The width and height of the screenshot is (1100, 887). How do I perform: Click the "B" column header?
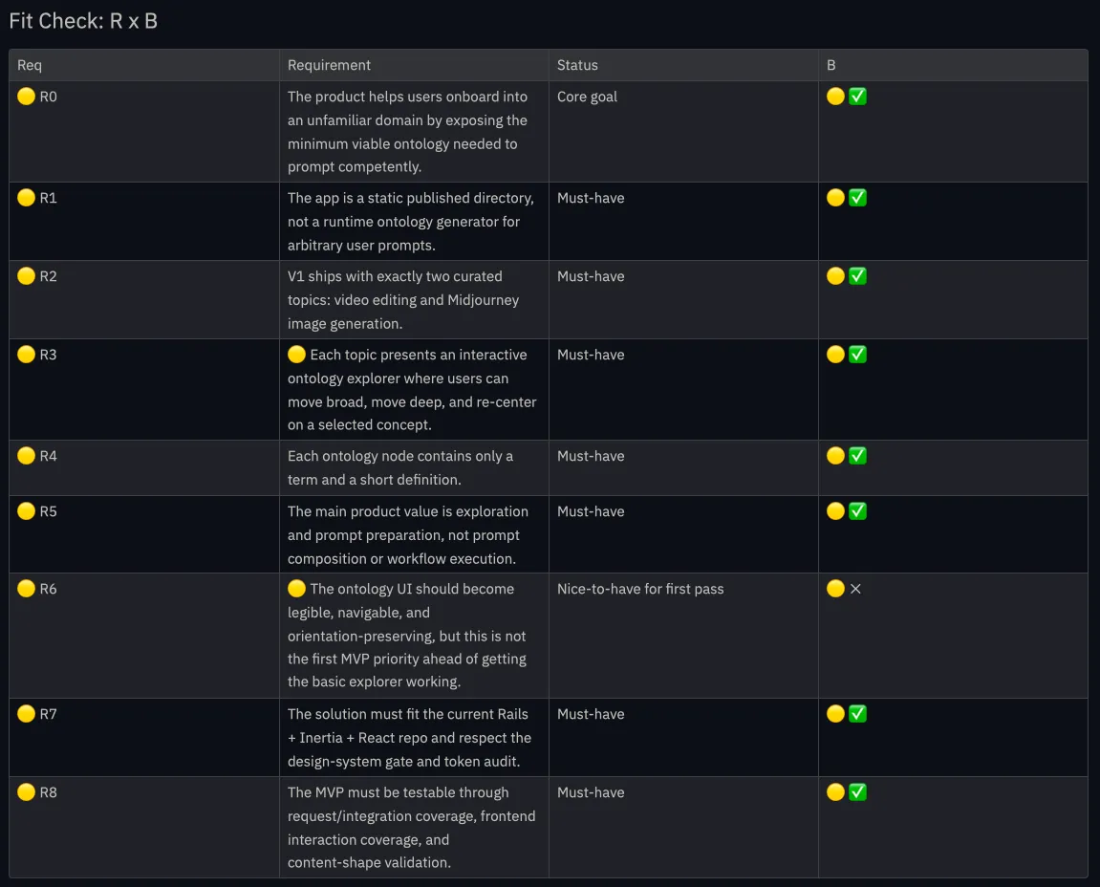(x=831, y=65)
